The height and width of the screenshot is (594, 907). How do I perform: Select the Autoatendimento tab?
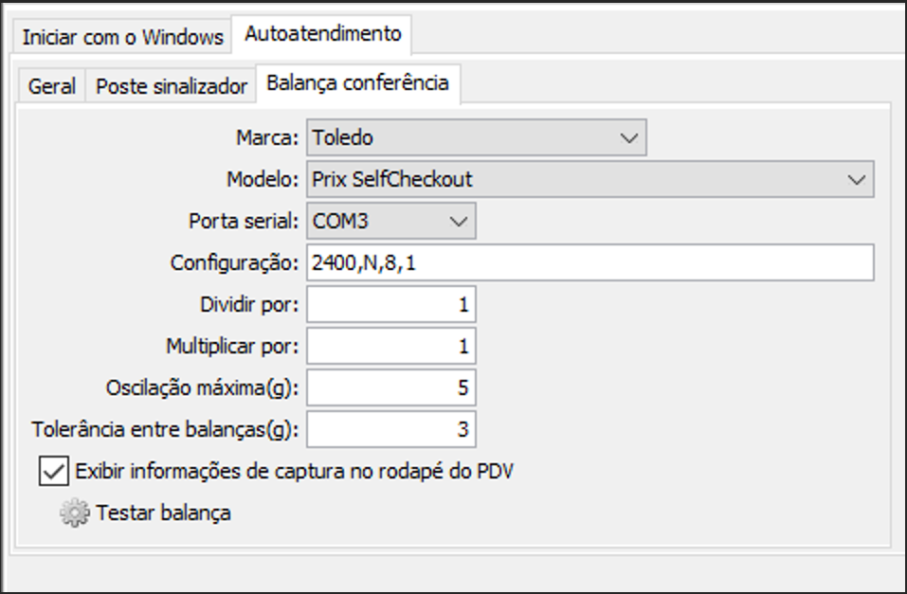[322, 34]
